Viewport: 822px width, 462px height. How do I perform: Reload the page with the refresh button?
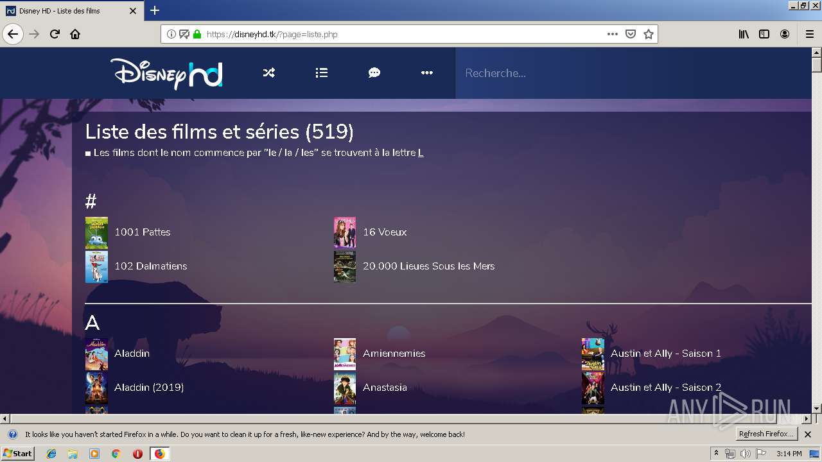point(55,34)
